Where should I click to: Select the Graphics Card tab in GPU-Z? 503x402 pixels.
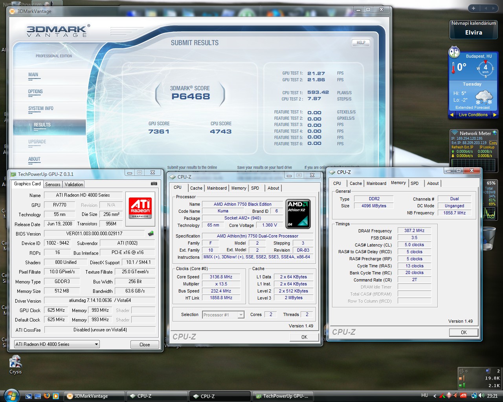click(x=28, y=184)
